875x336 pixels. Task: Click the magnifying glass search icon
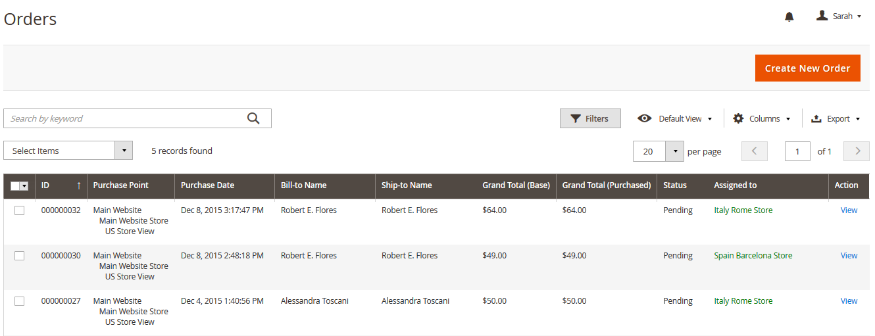(x=253, y=118)
